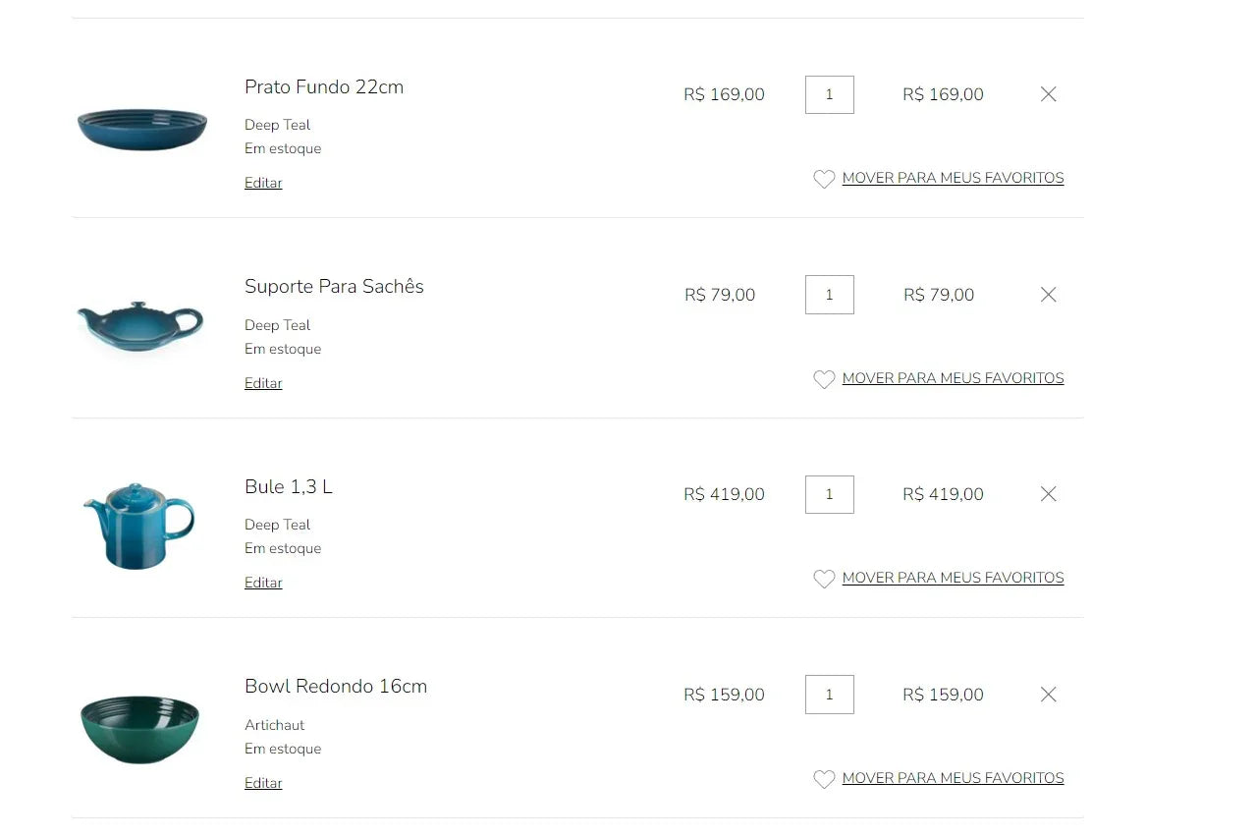Click Editar under Bowl Redondo 16cm
The width and height of the screenshot is (1256, 837).
[263, 783]
